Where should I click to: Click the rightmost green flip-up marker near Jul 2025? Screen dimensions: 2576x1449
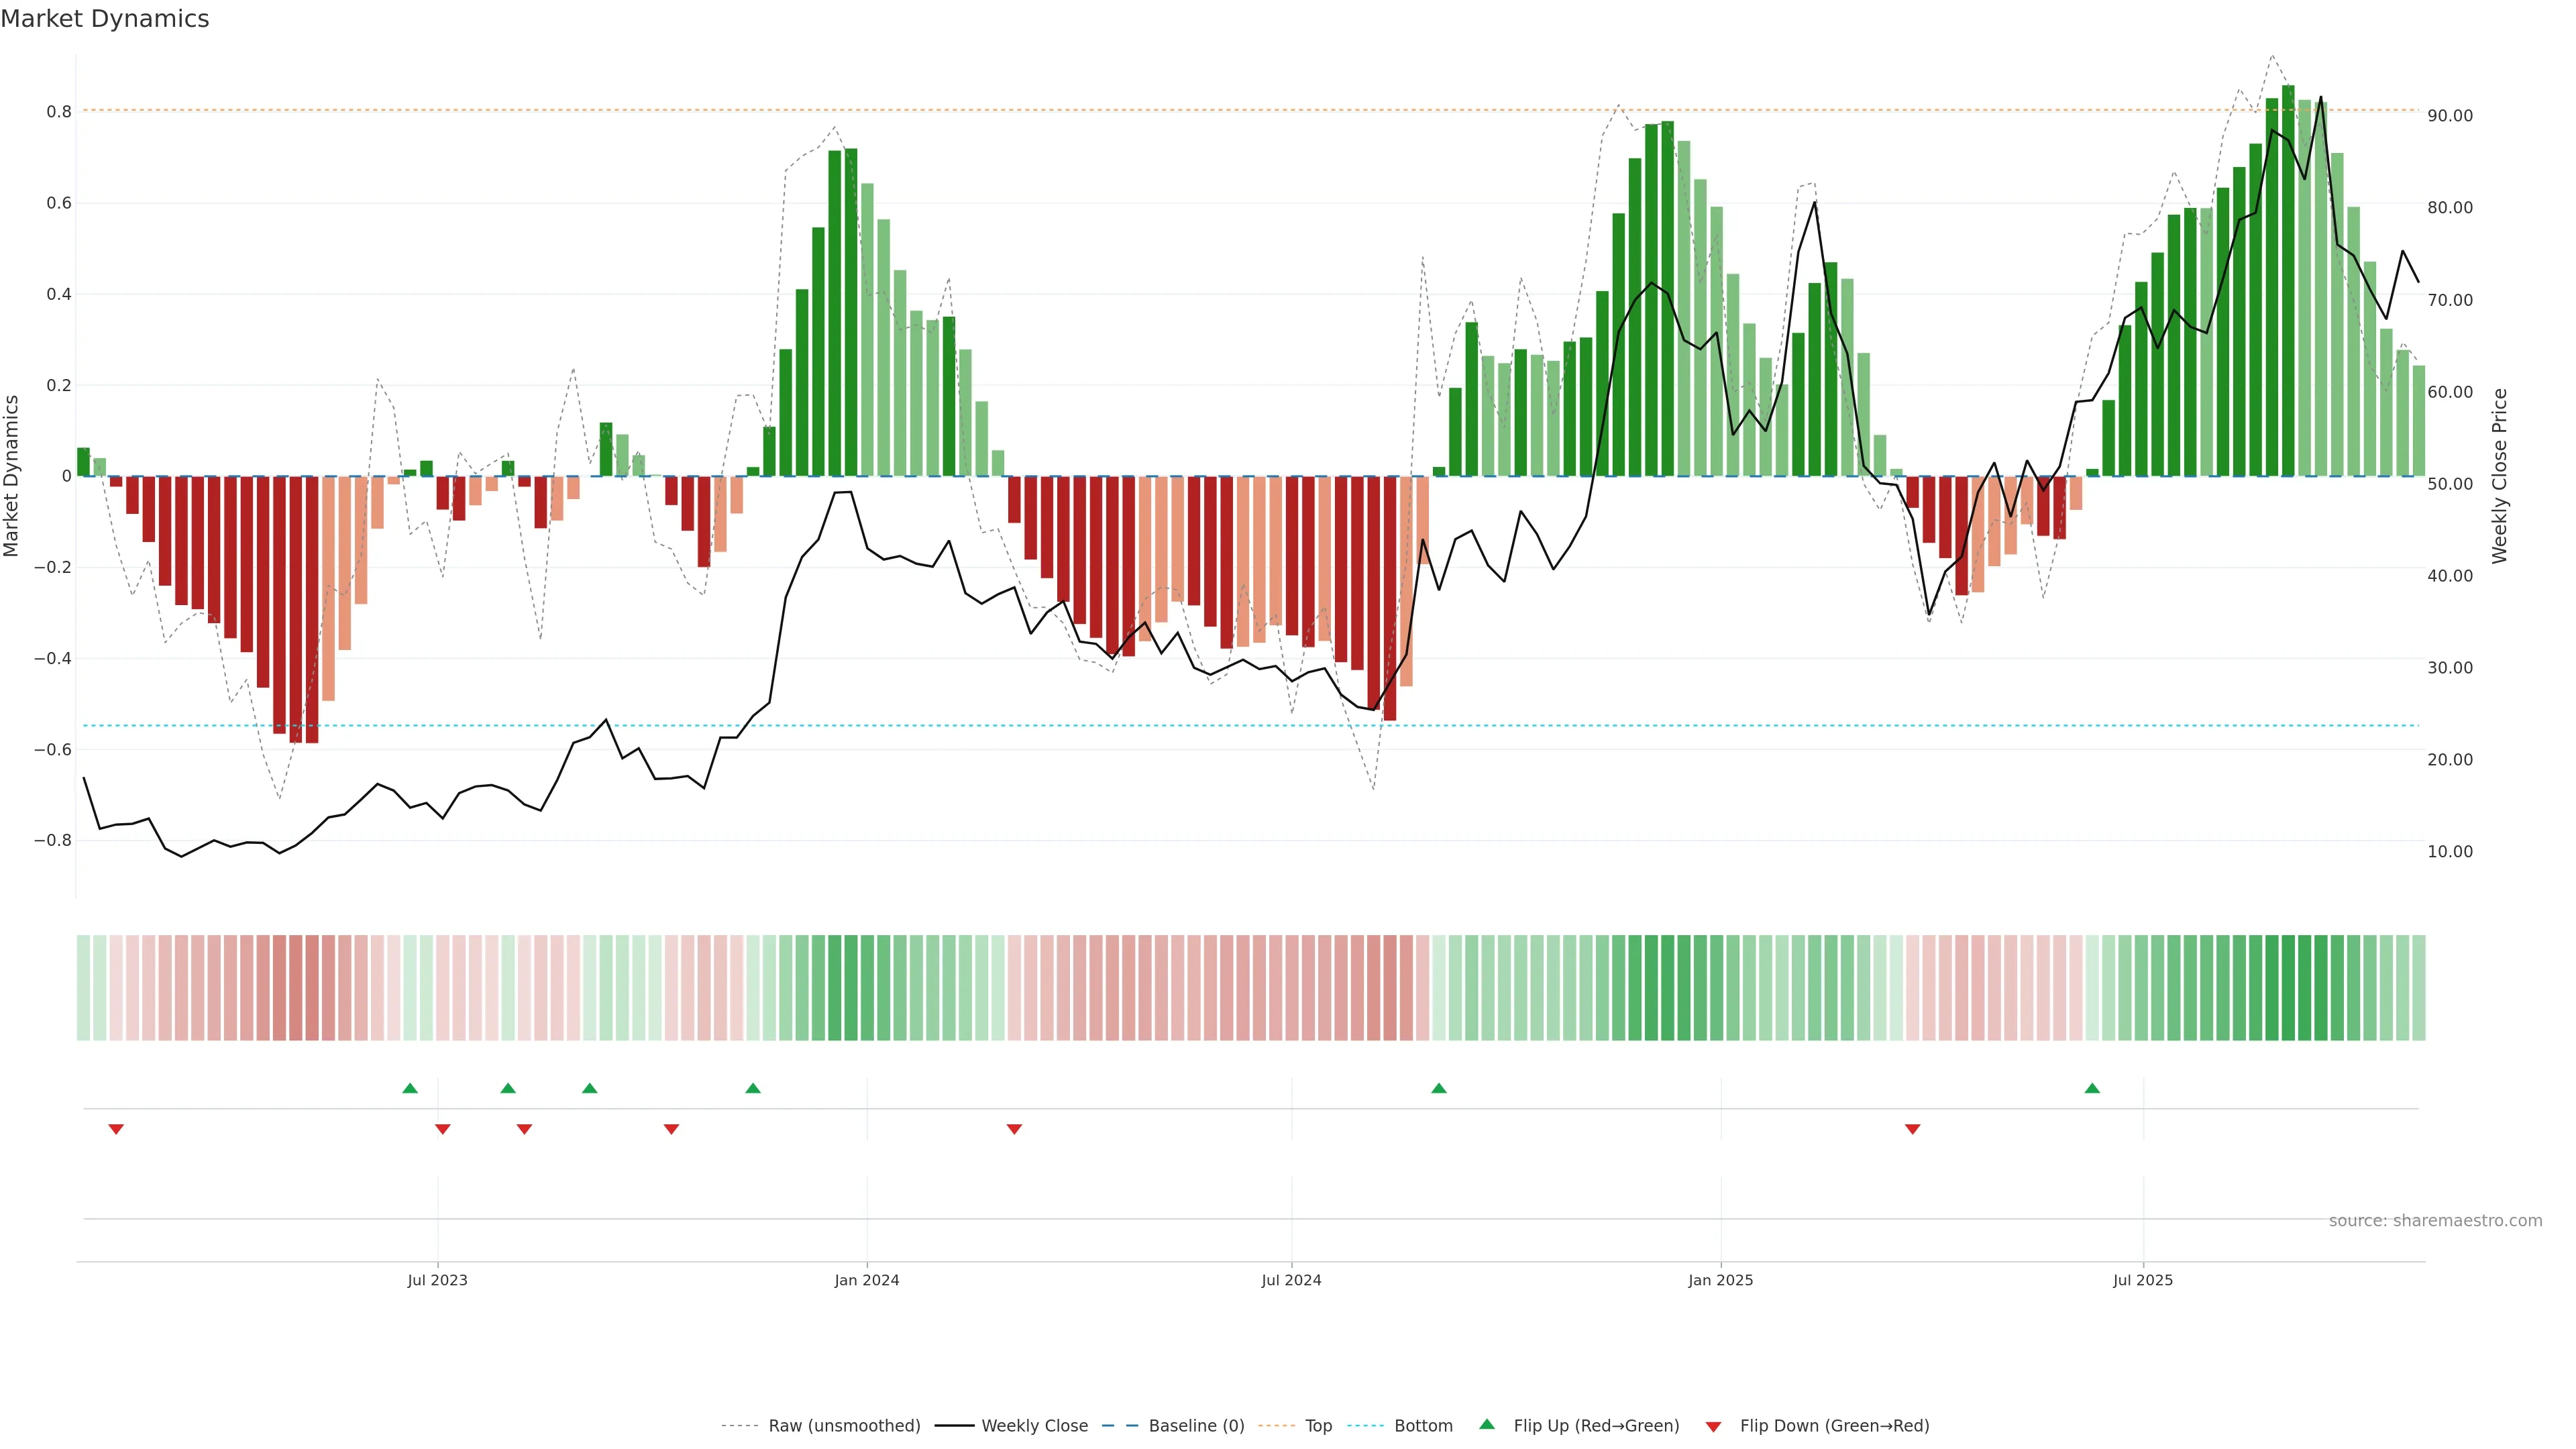tap(2092, 1088)
